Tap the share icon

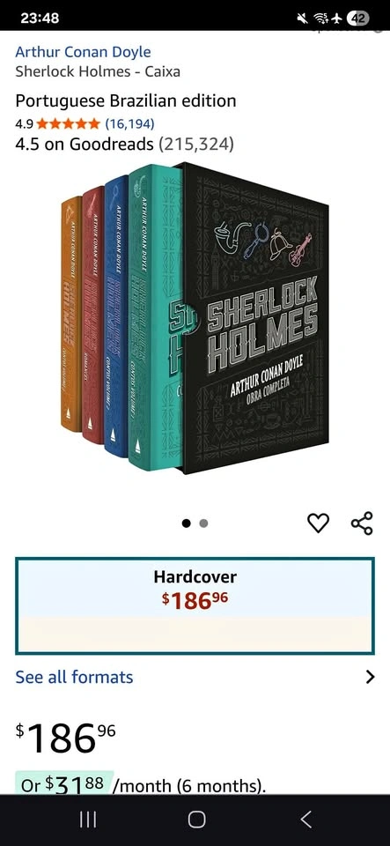[362, 523]
